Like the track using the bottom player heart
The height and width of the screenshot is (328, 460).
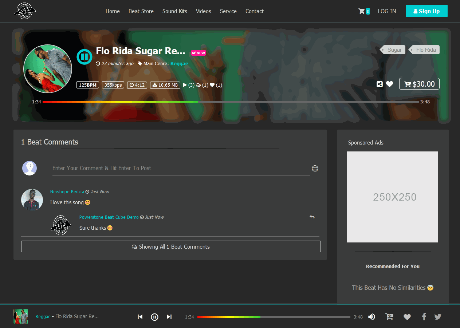pyautogui.click(x=407, y=317)
